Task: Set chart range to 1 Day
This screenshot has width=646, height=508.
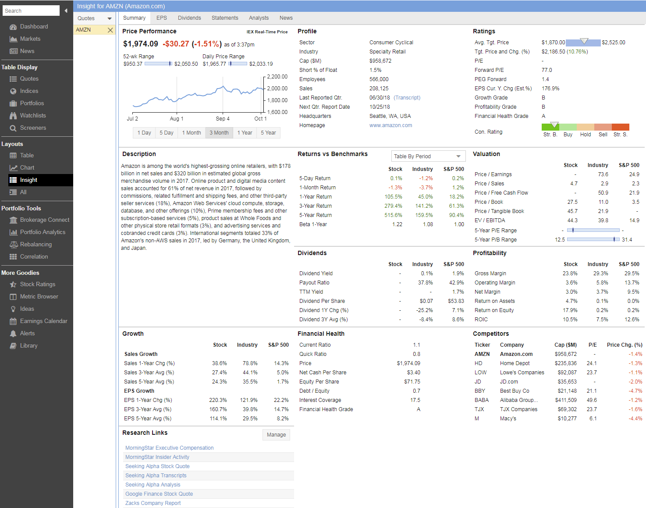Action: tap(144, 133)
